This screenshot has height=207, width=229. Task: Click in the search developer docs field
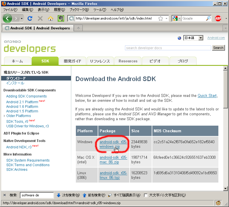click(x=168, y=48)
